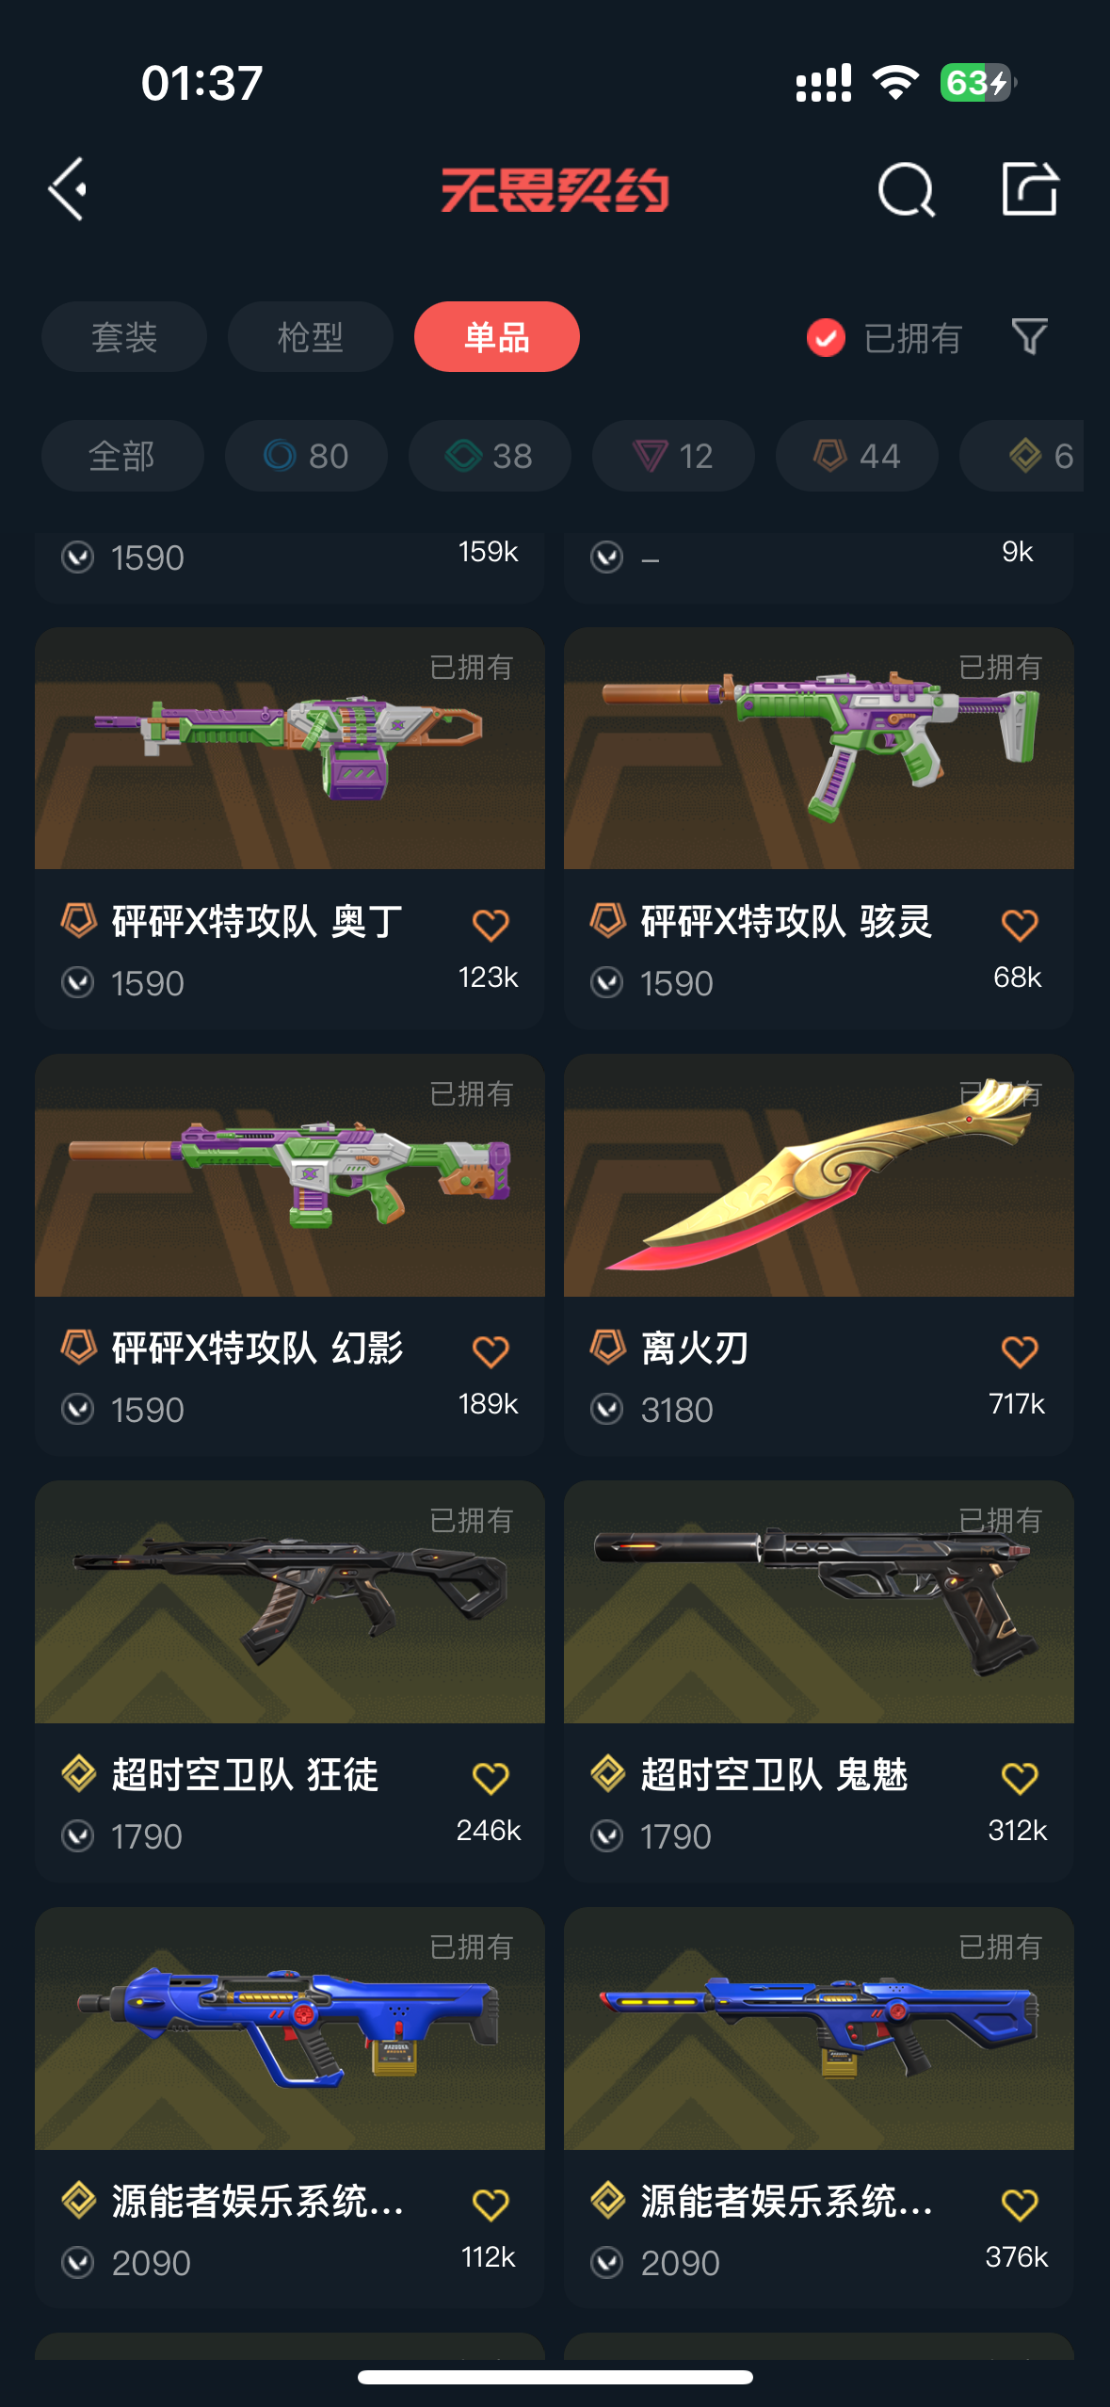
Task: Select the 全部 rarity filter chip
Action: pyautogui.click(x=122, y=456)
